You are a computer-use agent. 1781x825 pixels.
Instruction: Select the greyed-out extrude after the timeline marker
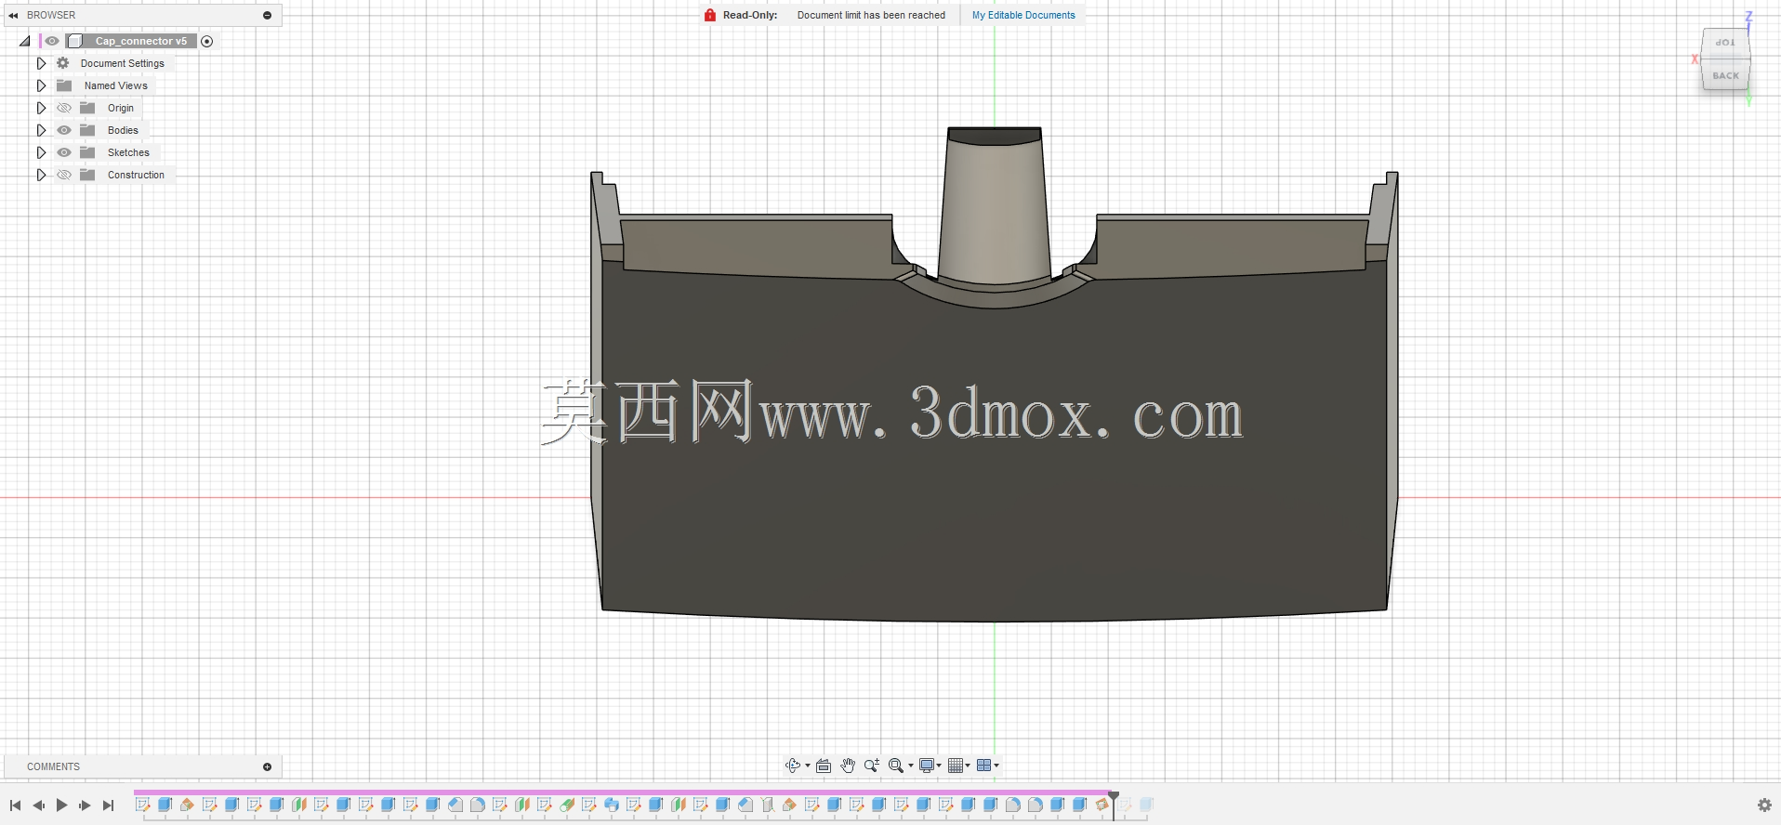pyautogui.click(x=1146, y=805)
